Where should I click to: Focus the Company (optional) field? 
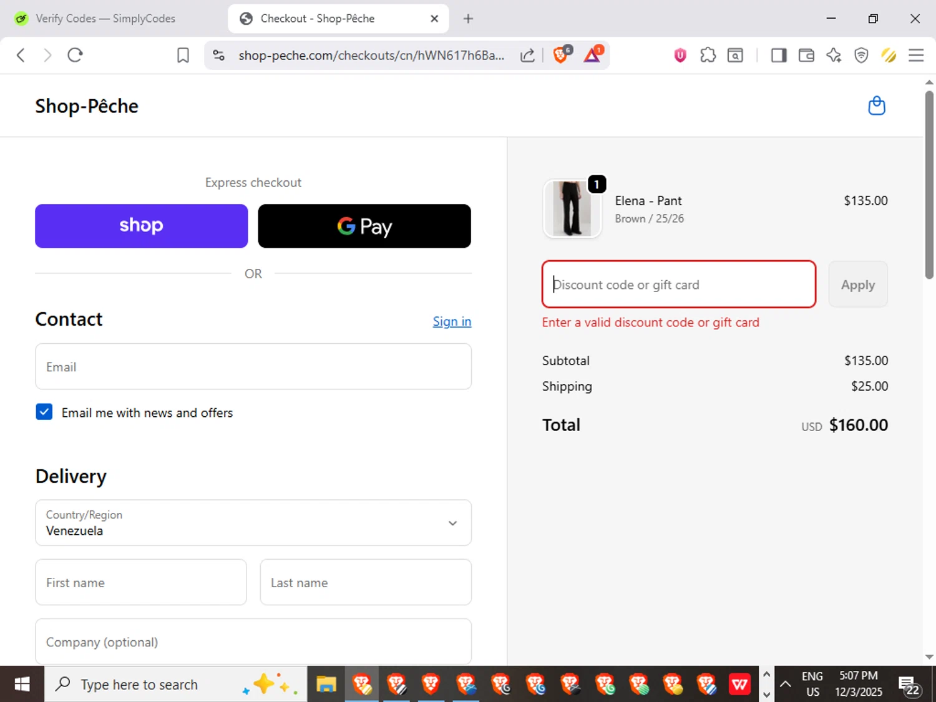pos(253,641)
